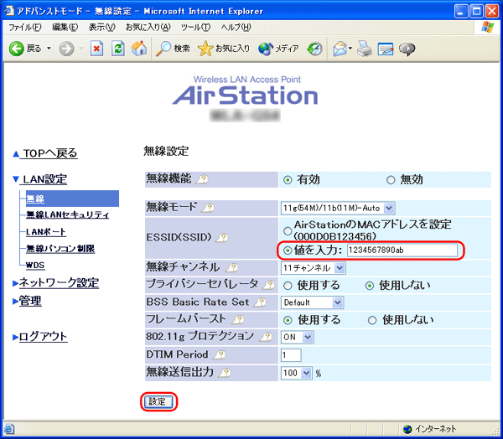Click the Print icon in toolbar

[365, 49]
